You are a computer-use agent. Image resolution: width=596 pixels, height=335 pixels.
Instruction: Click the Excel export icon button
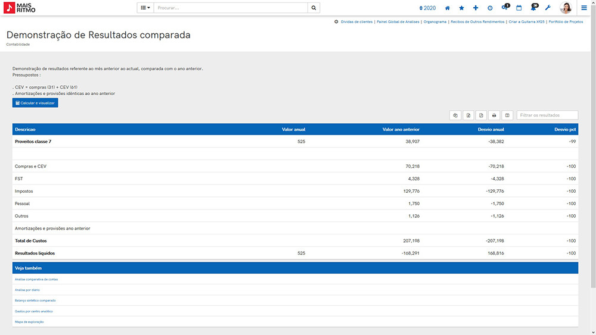[468, 115]
